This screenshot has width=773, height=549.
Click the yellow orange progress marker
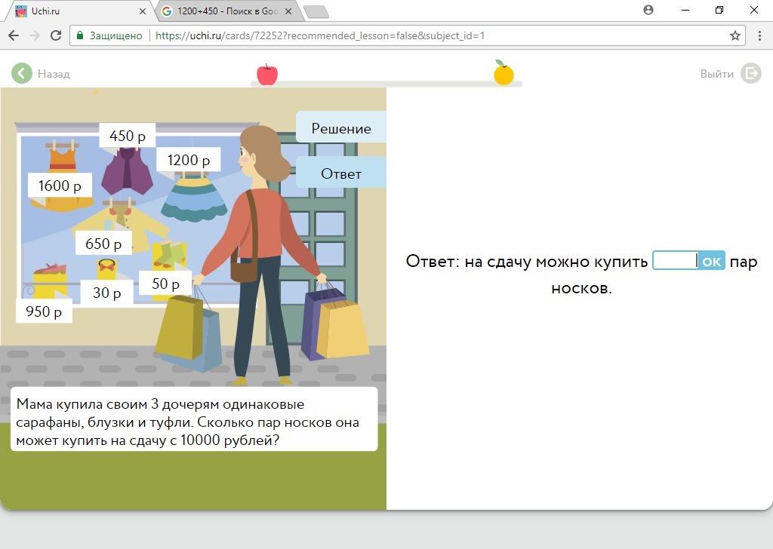[x=504, y=73]
